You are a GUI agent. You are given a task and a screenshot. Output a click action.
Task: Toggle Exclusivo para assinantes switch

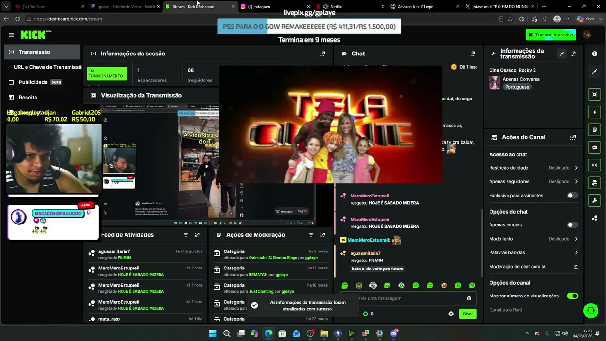572,196
